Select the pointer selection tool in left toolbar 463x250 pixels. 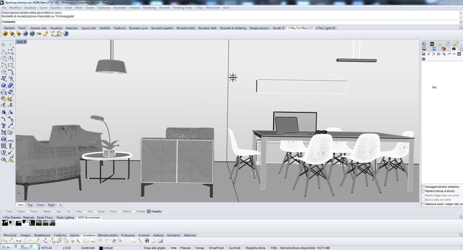tap(4, 45)
